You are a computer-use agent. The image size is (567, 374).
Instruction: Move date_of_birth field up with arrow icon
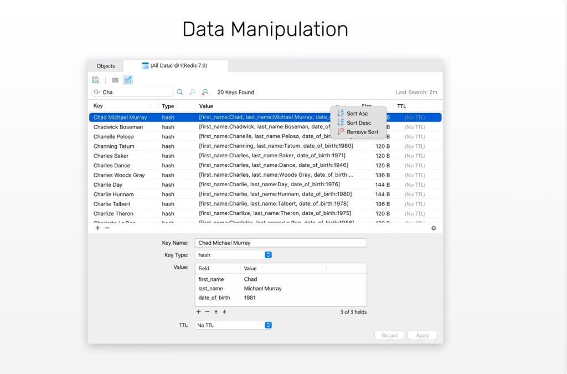(x=216, y=312)
